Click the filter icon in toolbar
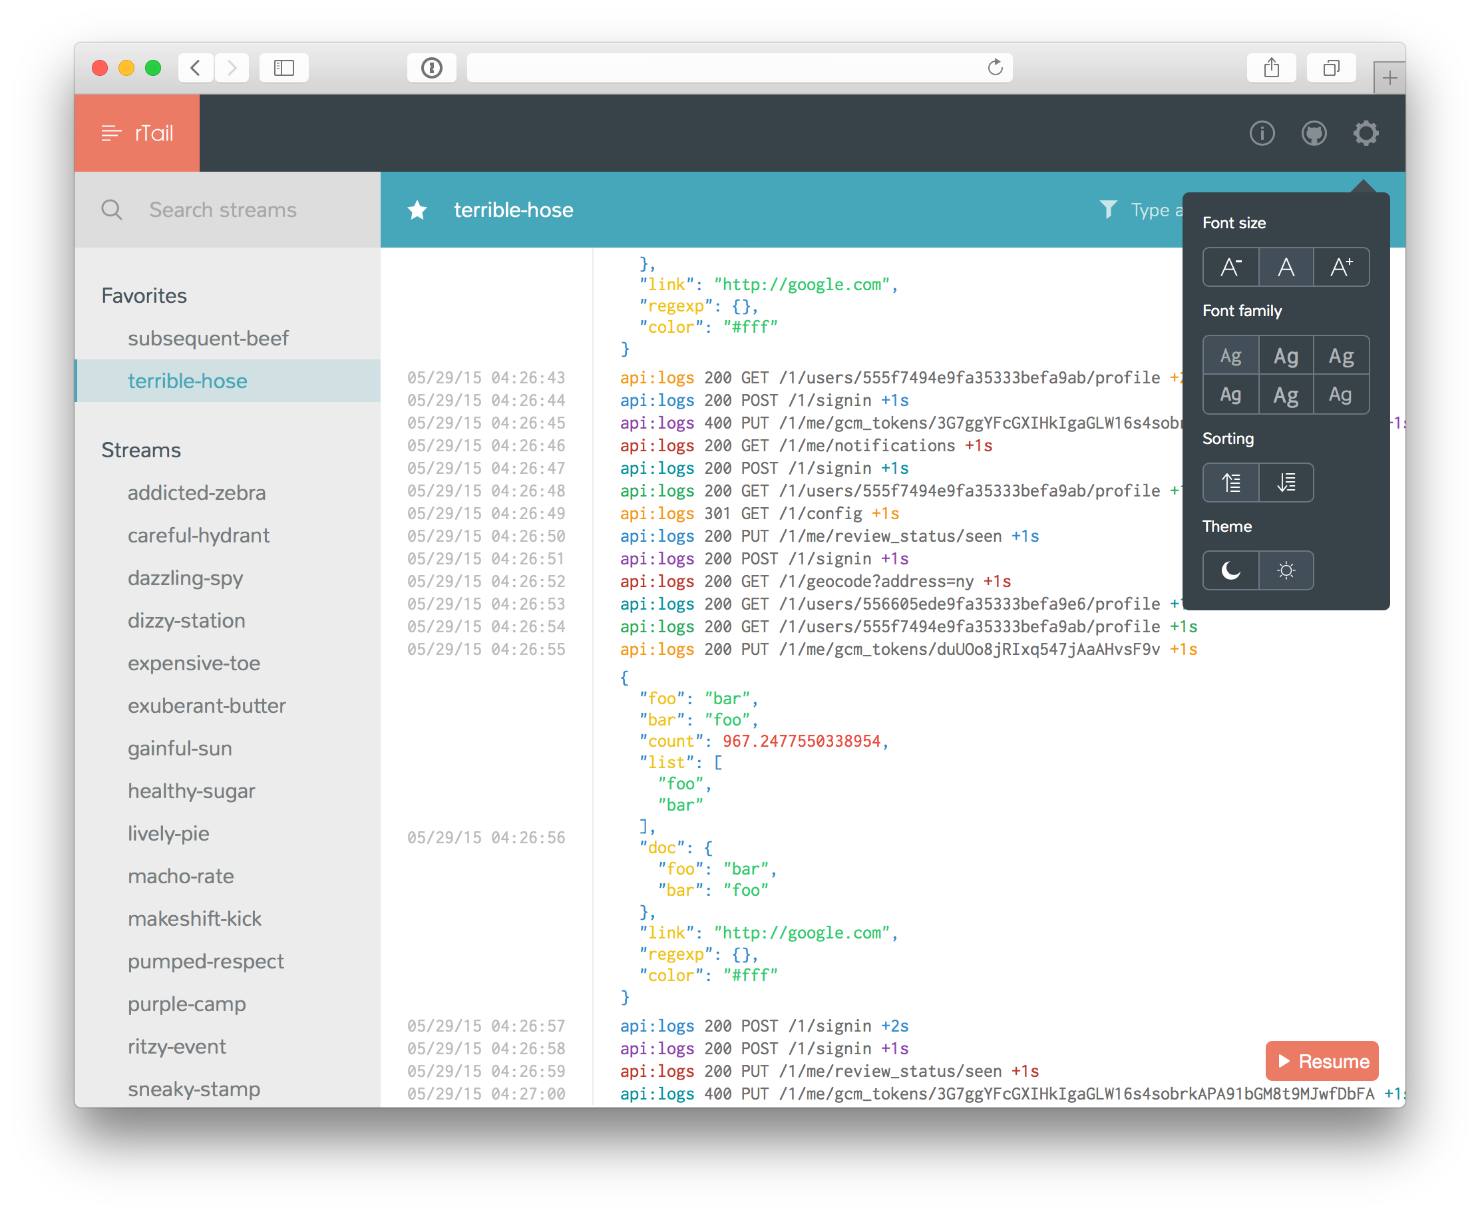The width and height of the screenshot is (1480, 1214). (x=1107, y=209)
